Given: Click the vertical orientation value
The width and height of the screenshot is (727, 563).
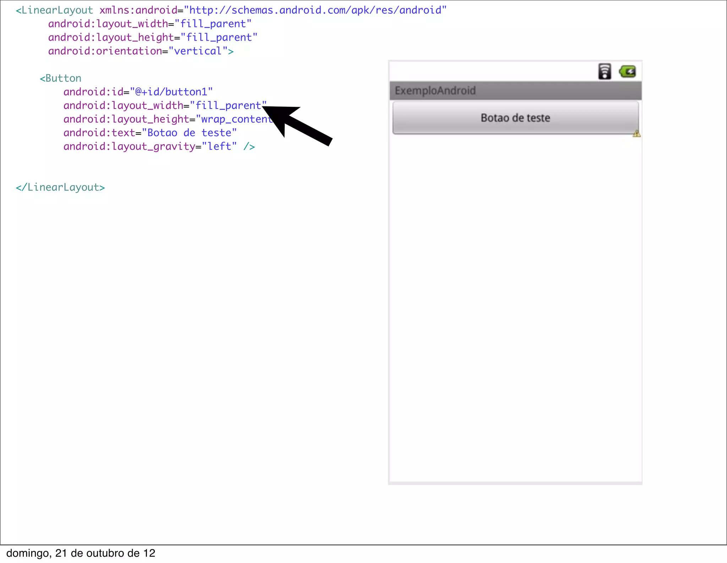Looking at the screenshot, I should (198, 51).
